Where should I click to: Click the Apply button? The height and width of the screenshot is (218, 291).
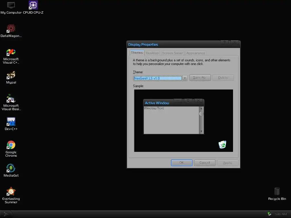click(228, 163)
